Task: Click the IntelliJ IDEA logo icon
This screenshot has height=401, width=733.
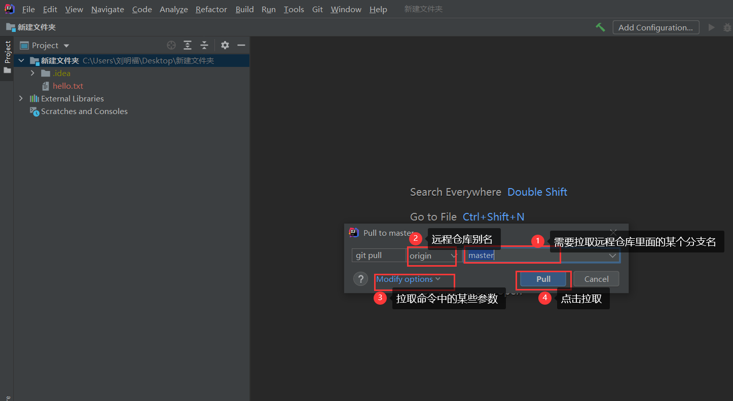Action: tap(9, 9)
